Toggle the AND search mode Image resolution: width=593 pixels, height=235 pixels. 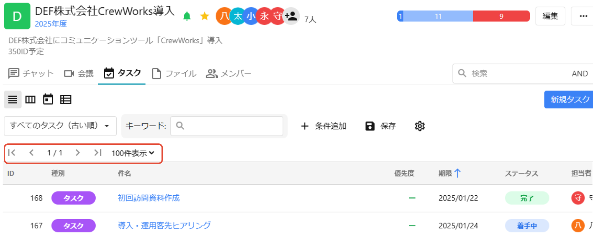[580, 74]
